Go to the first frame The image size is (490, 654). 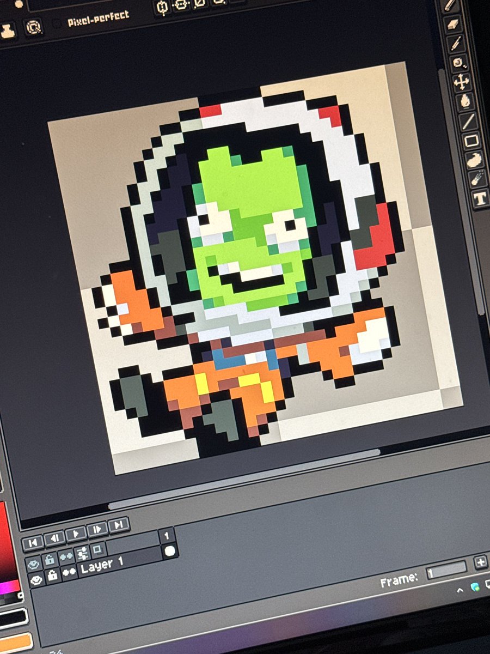[x=33, y=543]
